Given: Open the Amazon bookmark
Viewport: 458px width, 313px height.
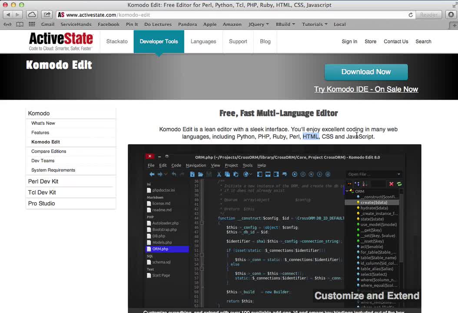Looking at the screenshot, I should point(232,24).
